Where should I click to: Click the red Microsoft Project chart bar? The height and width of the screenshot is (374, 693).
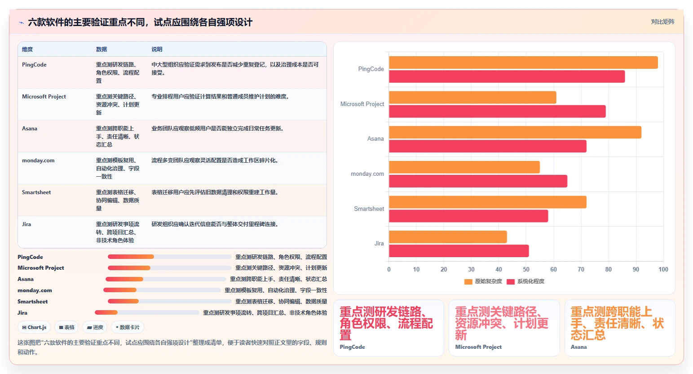click(497, 111)
